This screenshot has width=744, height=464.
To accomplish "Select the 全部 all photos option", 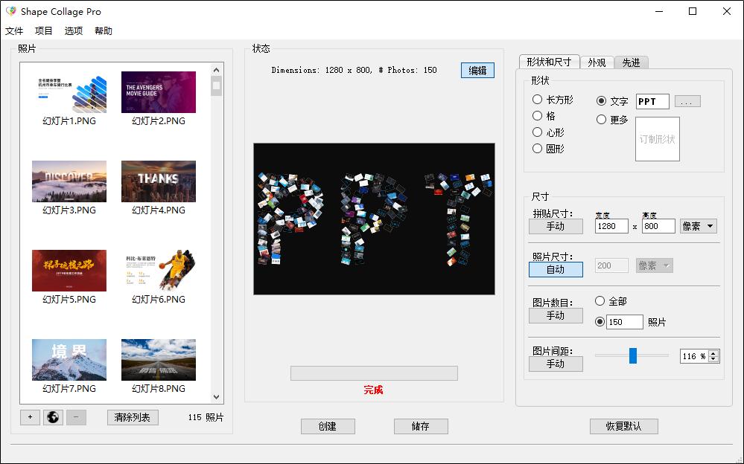I will pos(598,301).
